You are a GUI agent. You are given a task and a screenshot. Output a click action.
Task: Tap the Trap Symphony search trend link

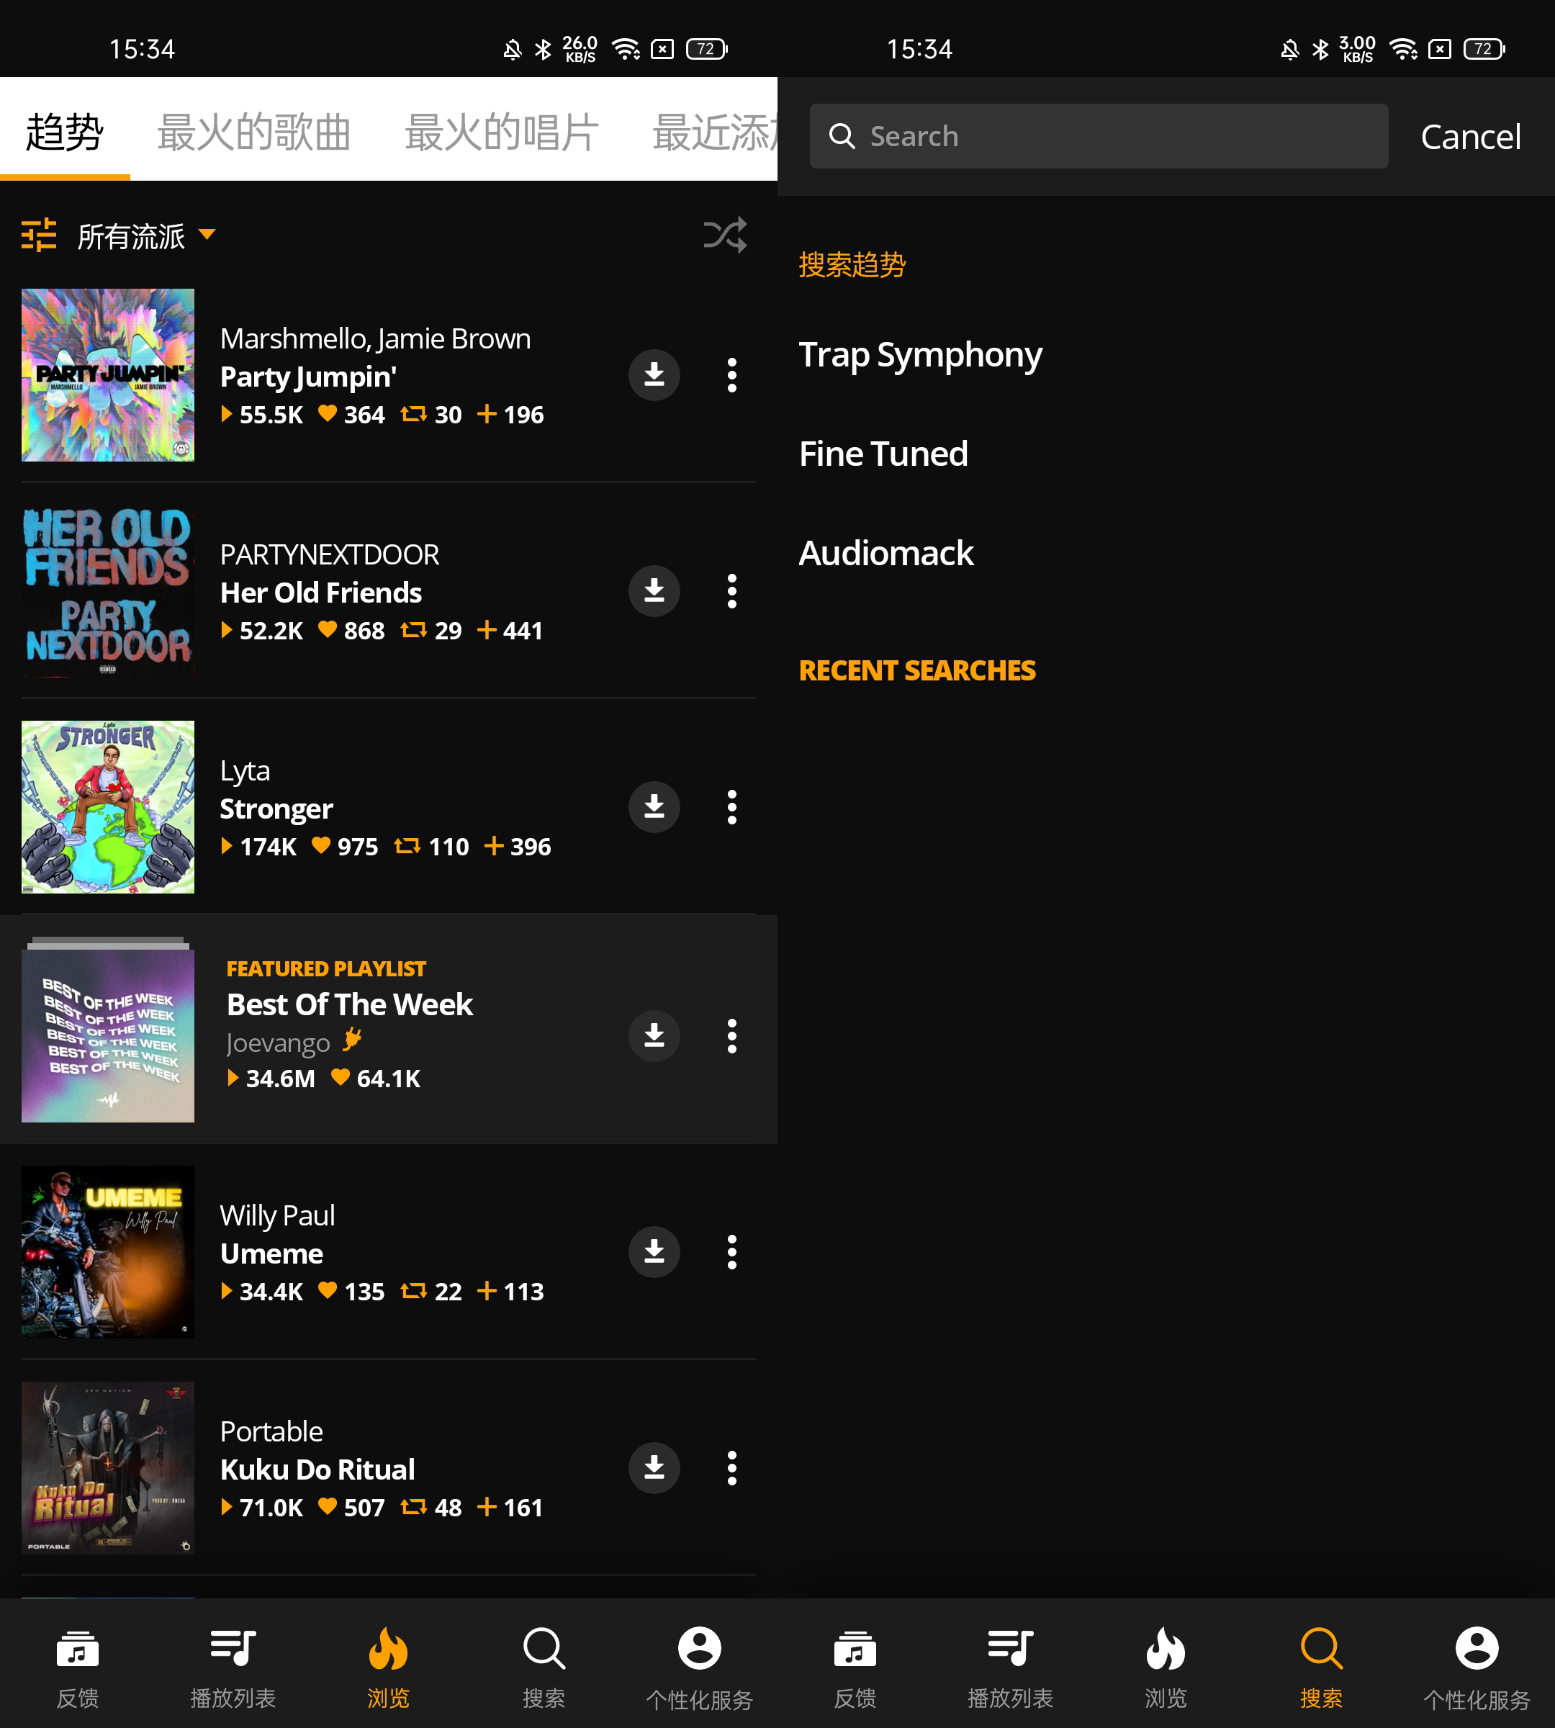[x=923, y=353]
